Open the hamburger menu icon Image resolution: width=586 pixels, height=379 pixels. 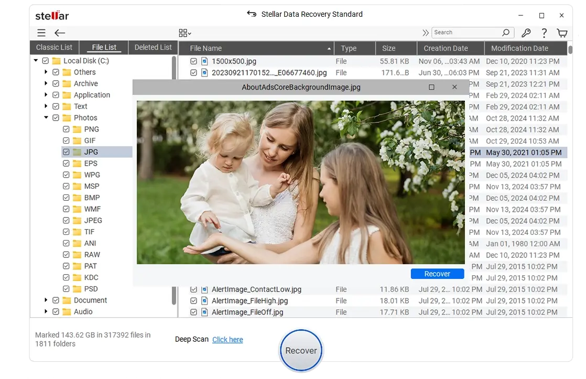coord(41,33)
